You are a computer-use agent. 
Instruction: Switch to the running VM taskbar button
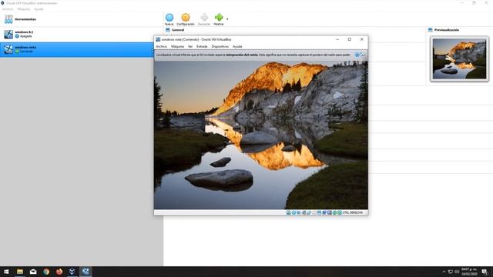tap(86, 272)
